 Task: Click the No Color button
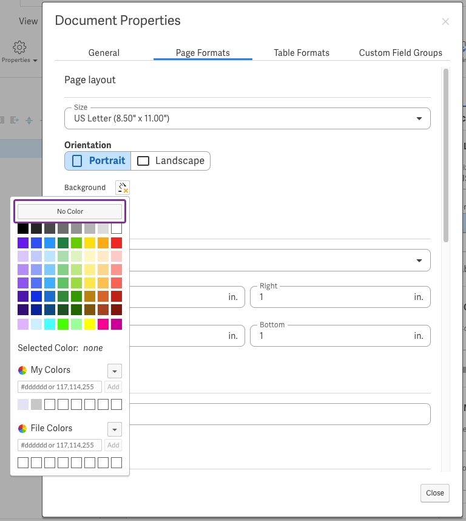(x=70, y=211)
